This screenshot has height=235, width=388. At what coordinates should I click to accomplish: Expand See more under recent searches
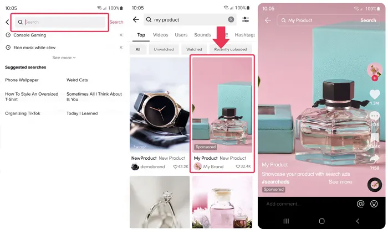pos(64,58)
